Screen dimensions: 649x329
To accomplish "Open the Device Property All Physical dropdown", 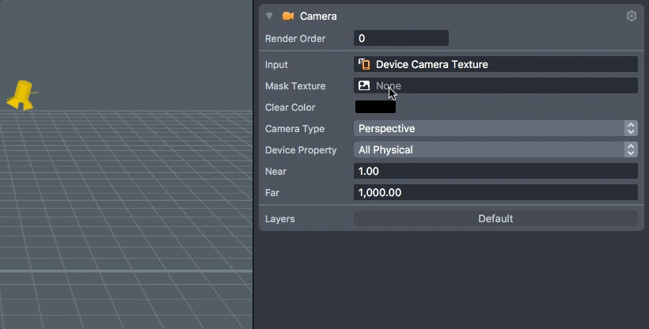I will click(x=495, y=149).
